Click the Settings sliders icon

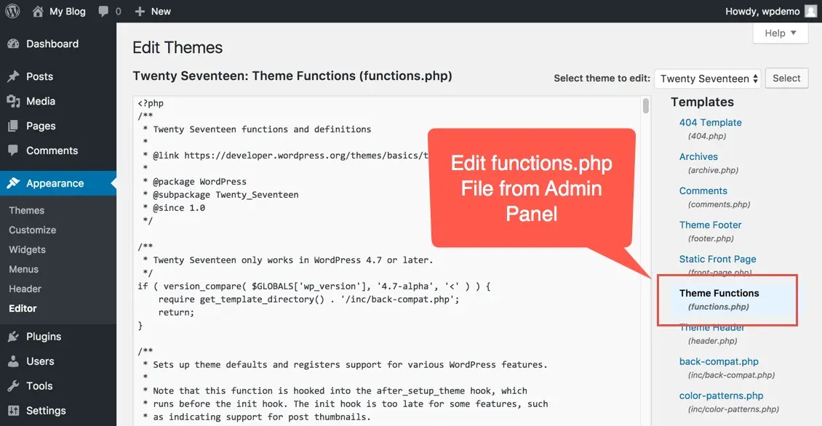click(13, 410)
